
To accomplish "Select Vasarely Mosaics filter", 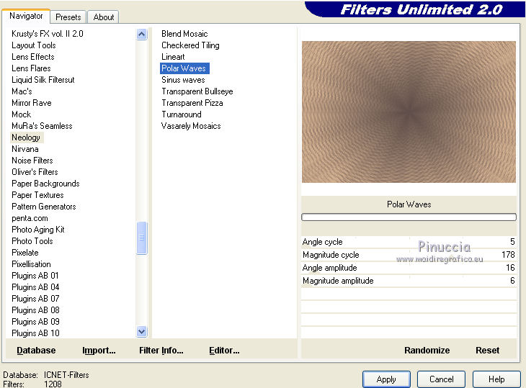I will coord(191,126).
